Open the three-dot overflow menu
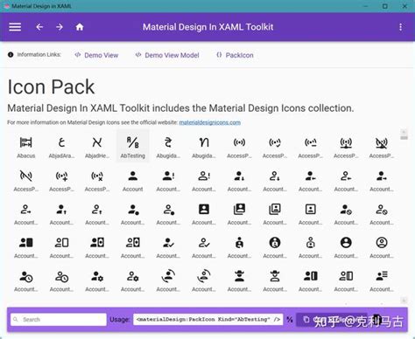This screenshot has width=415, height=339. 400,27
